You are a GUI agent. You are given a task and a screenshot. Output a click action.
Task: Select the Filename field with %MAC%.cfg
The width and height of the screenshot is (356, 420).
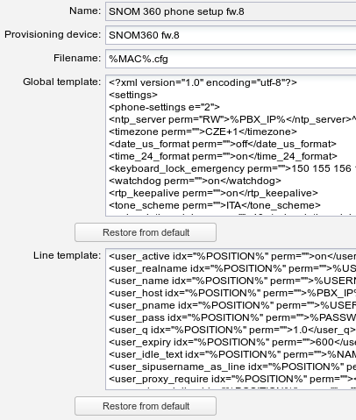click(x=231, y=59)
